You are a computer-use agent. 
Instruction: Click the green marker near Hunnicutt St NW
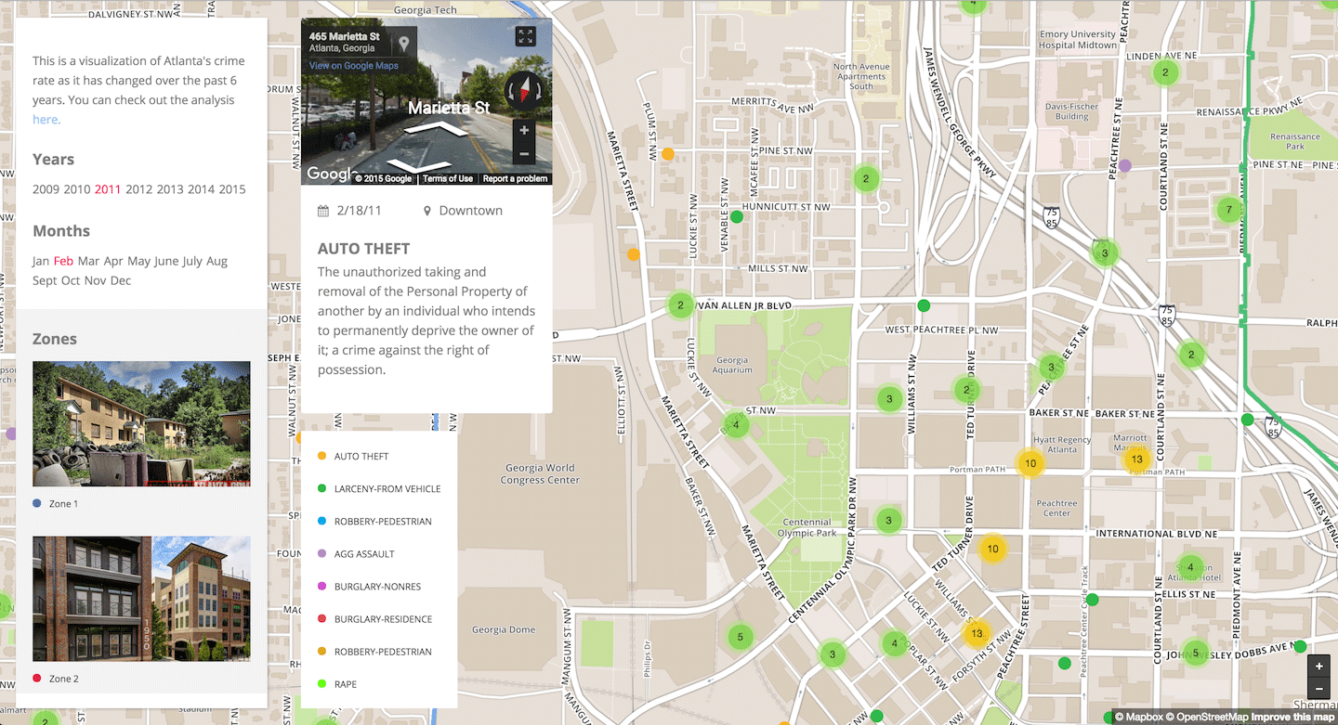click(737, 216)
